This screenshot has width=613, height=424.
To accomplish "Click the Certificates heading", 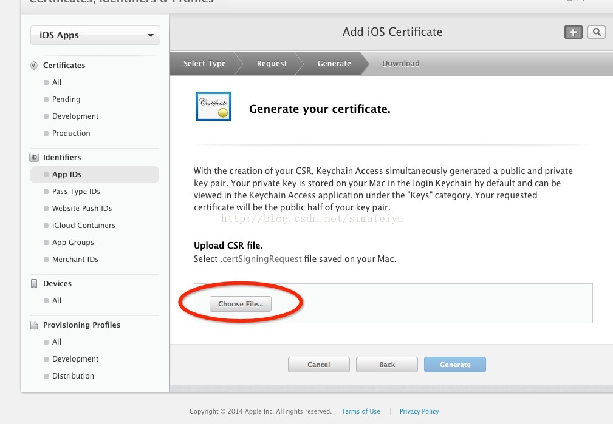I will click(x=64, y=65).
